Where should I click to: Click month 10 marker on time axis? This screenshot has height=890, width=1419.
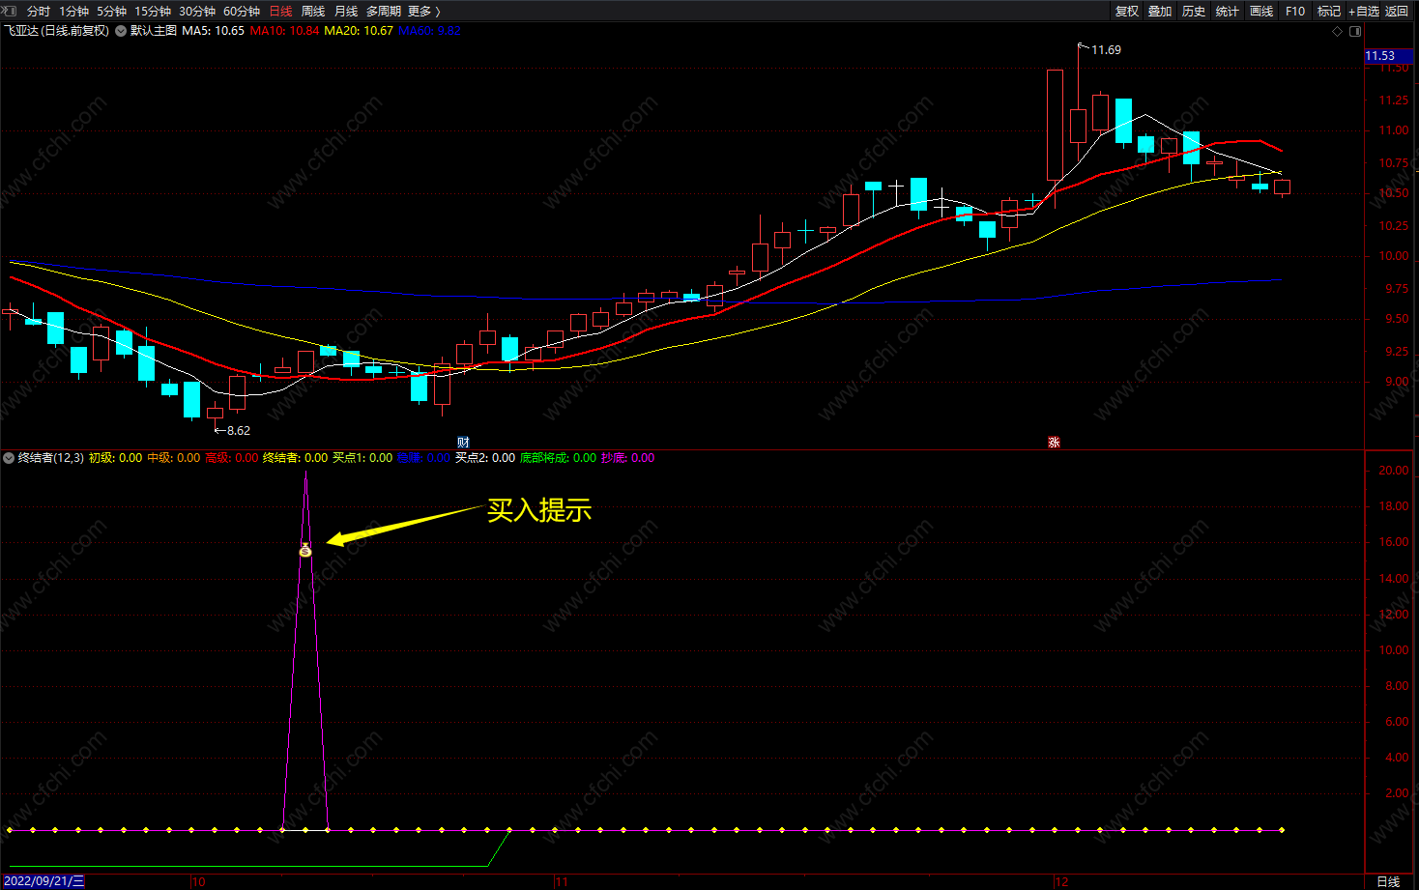(x=198, y=882)
